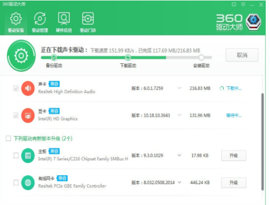This screenshot has height=205, width=270.
Task: Toggle the 显卡 Intel HD Graphics checkbox
Action: 16,115
